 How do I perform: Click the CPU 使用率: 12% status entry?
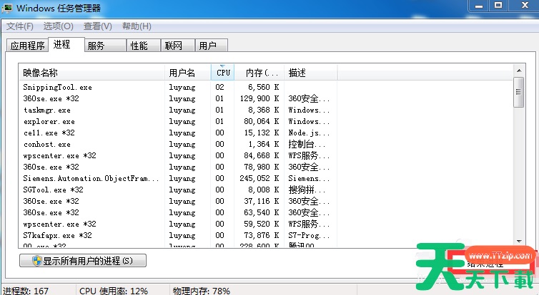(114, 291)
